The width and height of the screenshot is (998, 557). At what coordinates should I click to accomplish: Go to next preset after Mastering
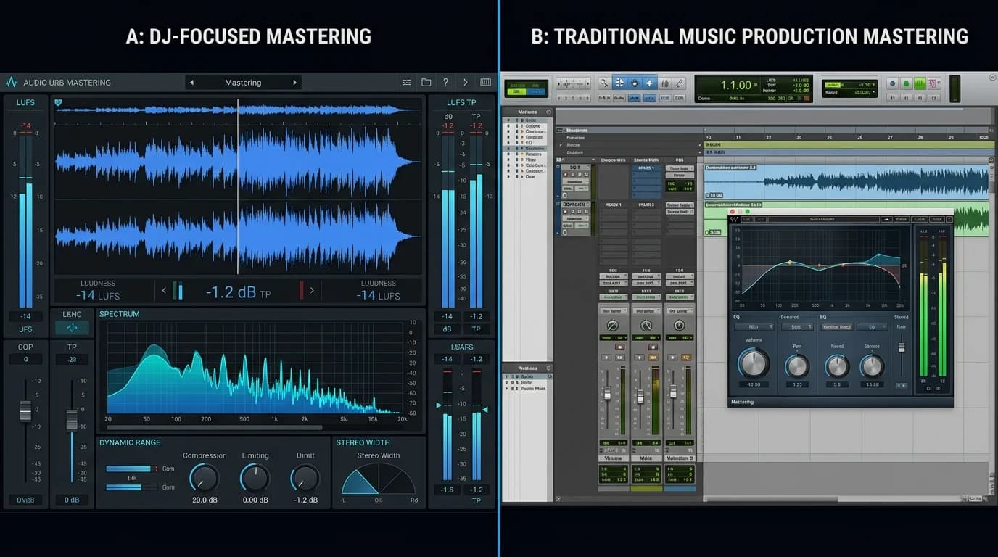(x=294, y=83)
